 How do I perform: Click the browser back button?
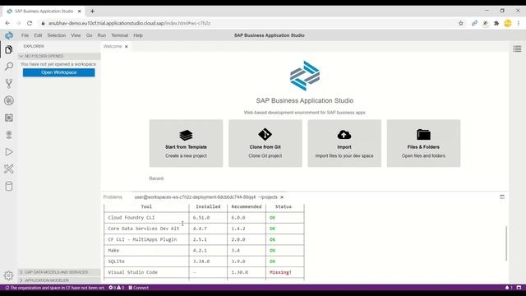[x=7, y=23]
